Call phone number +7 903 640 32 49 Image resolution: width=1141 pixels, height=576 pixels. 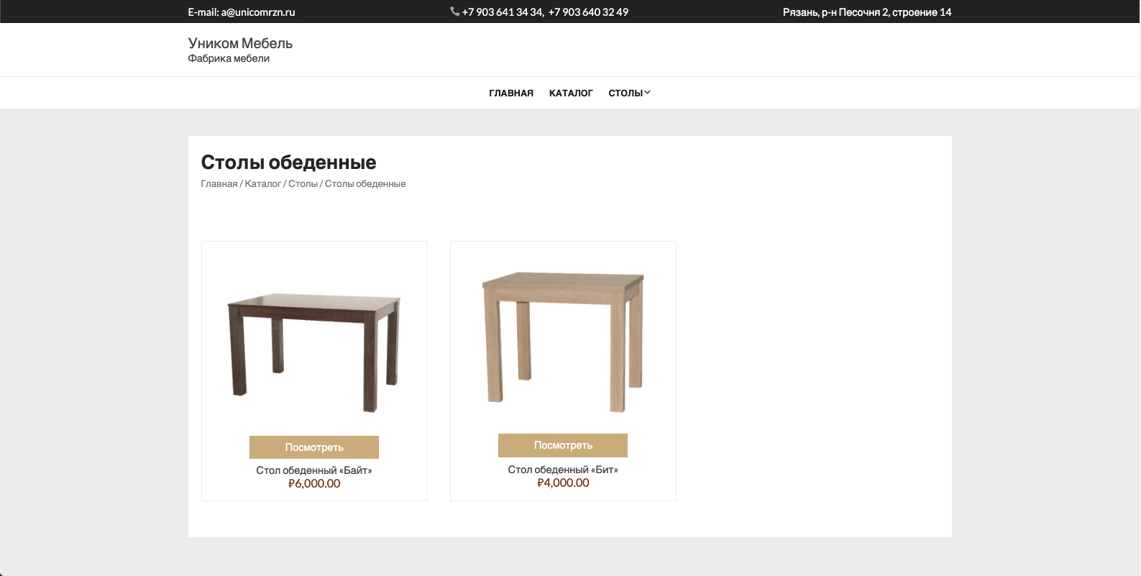pos(588,12)
